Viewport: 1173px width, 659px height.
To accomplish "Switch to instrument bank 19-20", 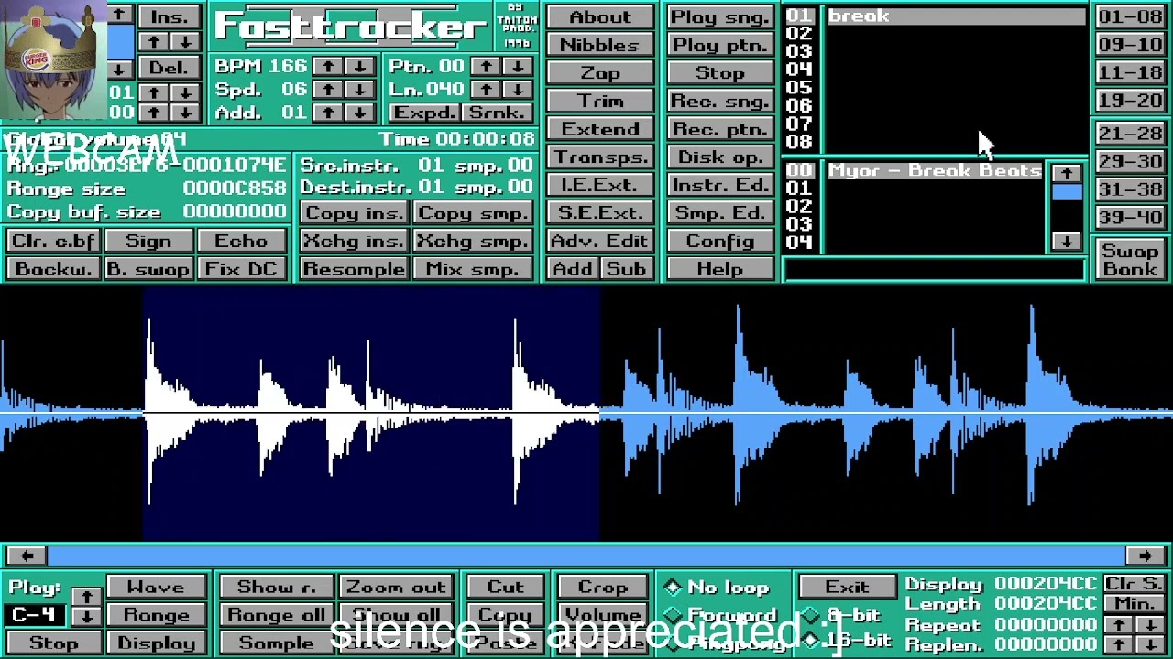I will coord(1130,101).
